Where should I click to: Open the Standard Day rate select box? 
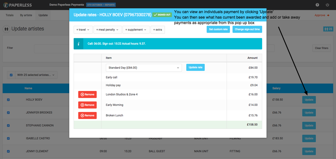click(x=144, y=68)
